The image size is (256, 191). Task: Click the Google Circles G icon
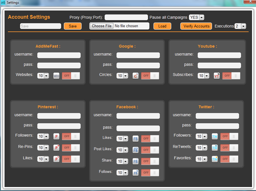click(x=135, y=76)
